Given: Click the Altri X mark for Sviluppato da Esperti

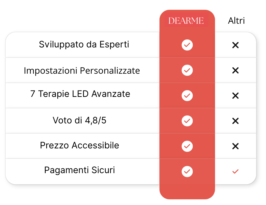Looking at the screenshot, I should tap(235, 45).
